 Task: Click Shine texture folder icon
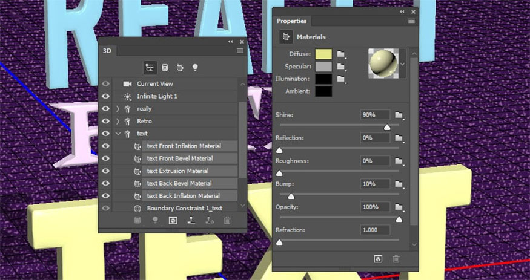click(x=399, y=115)
